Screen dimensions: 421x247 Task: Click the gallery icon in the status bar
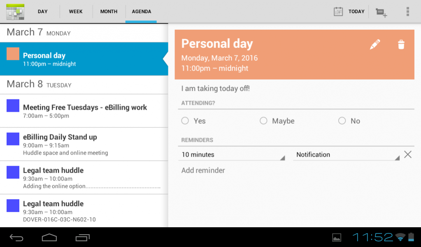(336, 237)
